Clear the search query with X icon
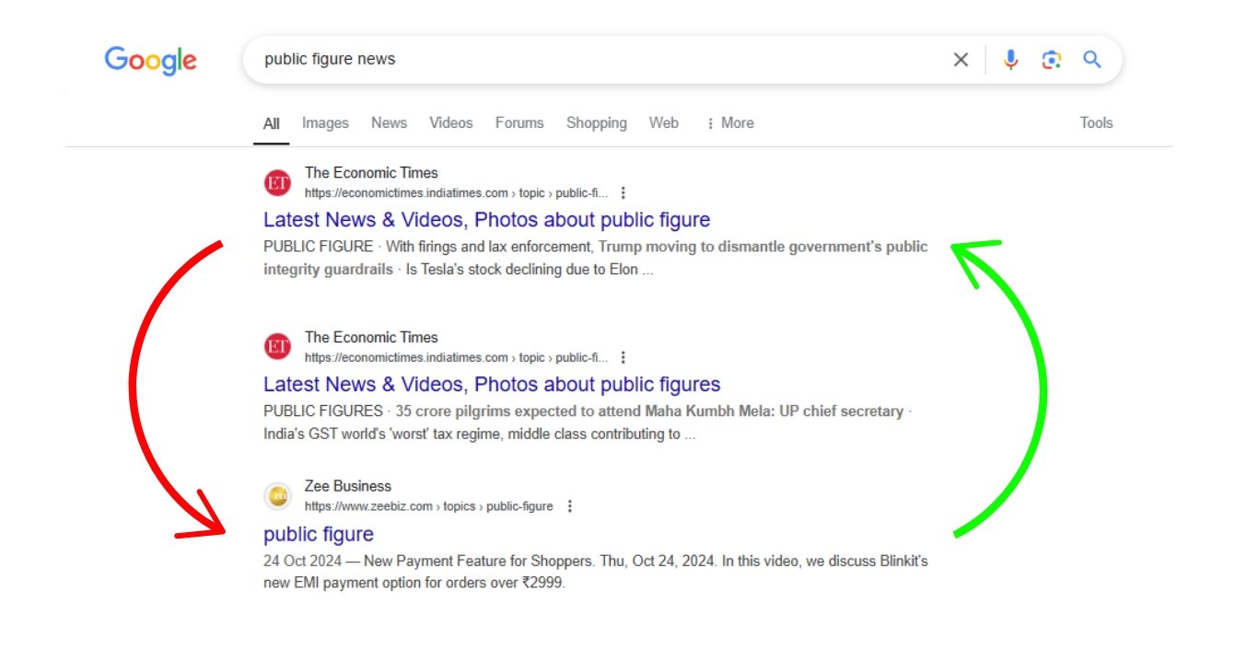 (961, 60)
